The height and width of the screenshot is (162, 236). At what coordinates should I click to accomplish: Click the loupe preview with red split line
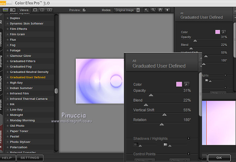219,123
